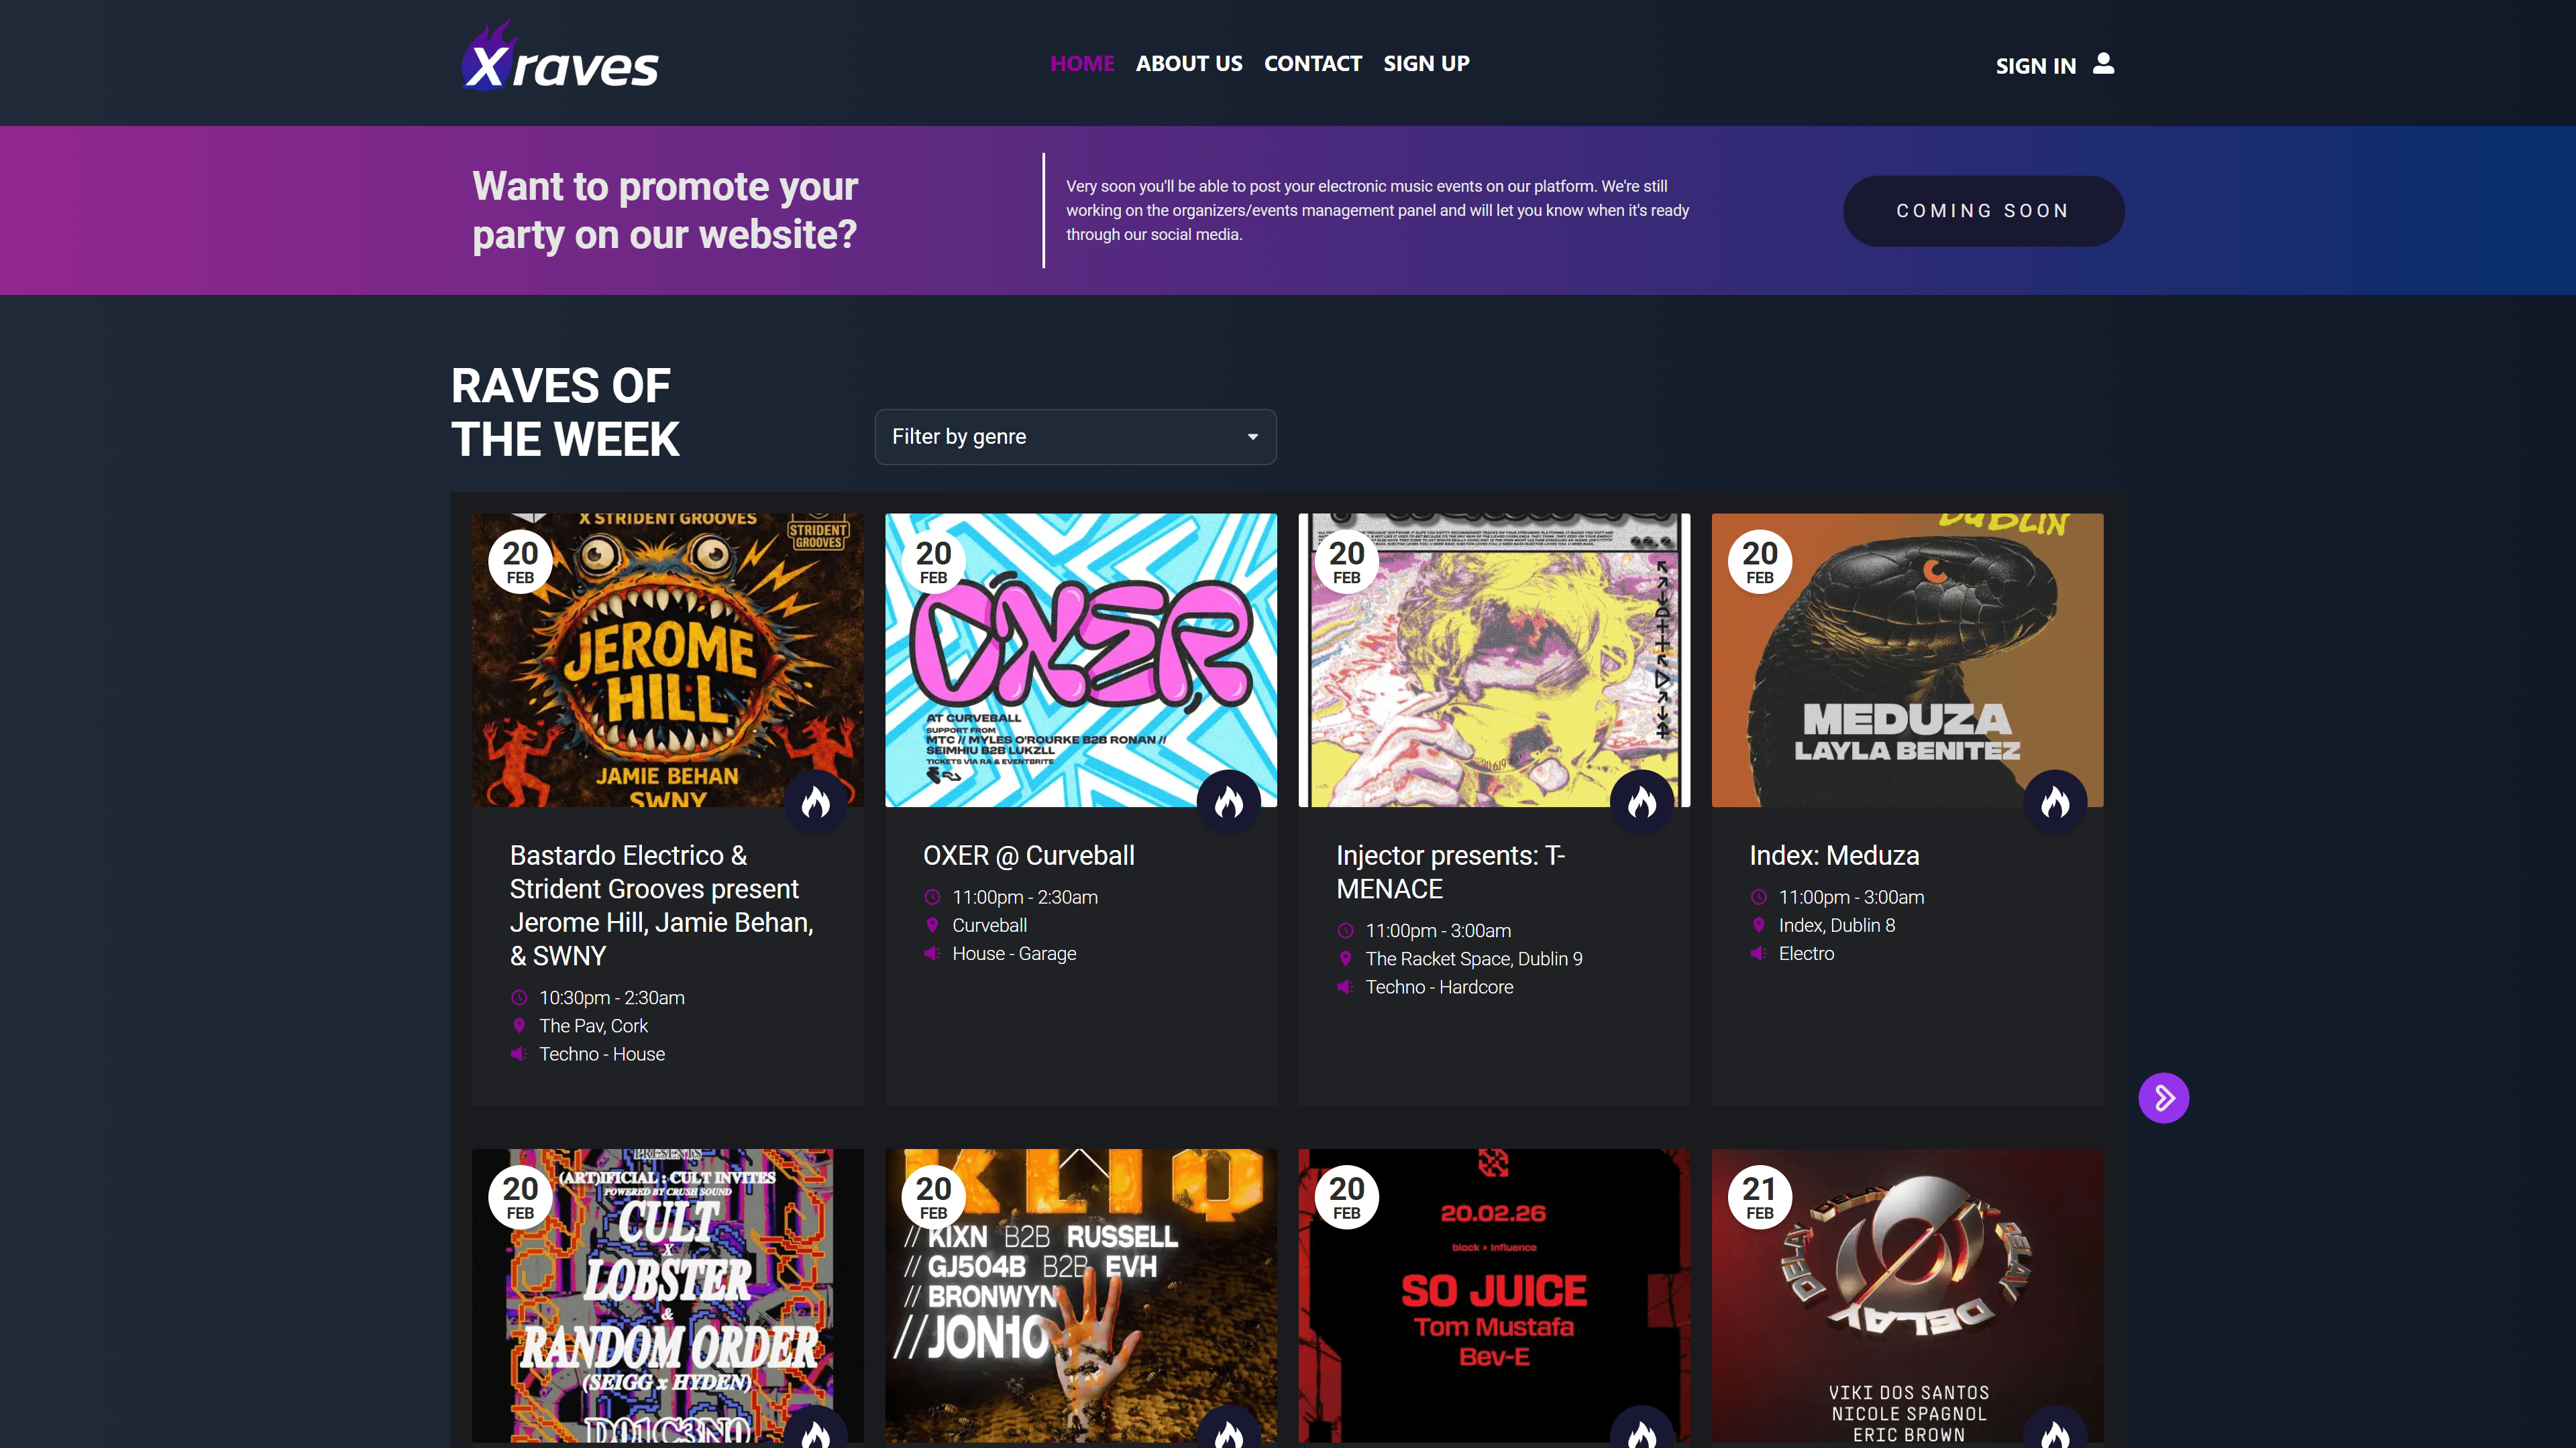2576x1448 pixels.
Task: Expand the Filter by genre dropdown
Action: (x=1075, y=436)
